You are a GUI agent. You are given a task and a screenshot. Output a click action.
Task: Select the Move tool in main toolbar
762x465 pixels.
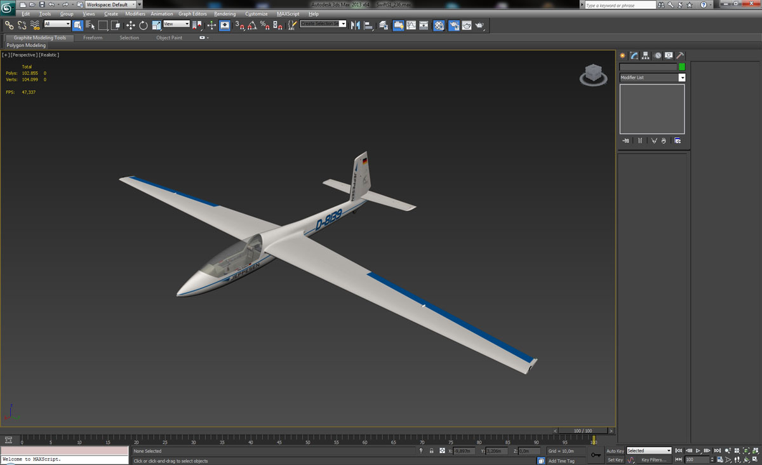point(130,25)
